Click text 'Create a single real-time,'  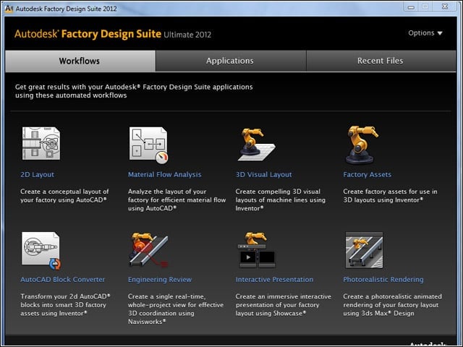(166, 296)
